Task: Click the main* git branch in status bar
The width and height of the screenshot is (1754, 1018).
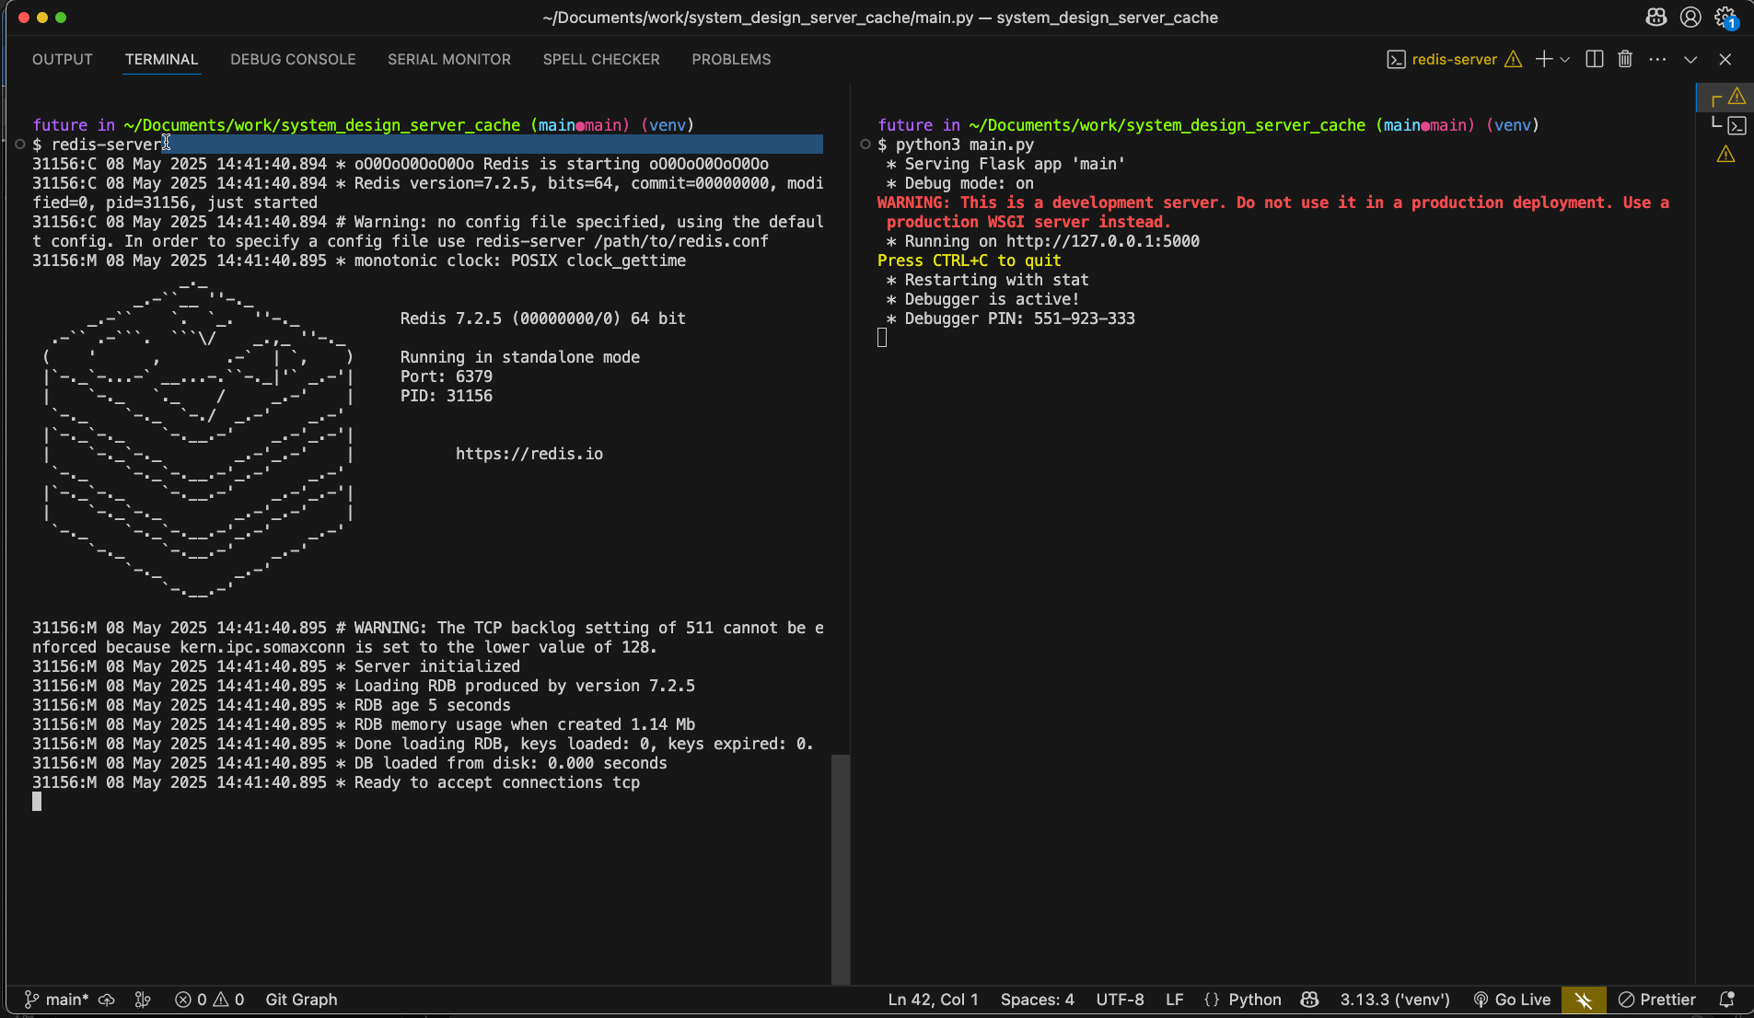Action: 56,1000
